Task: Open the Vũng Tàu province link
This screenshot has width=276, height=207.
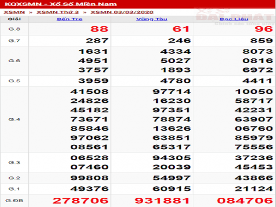Action: coord(152,19)
